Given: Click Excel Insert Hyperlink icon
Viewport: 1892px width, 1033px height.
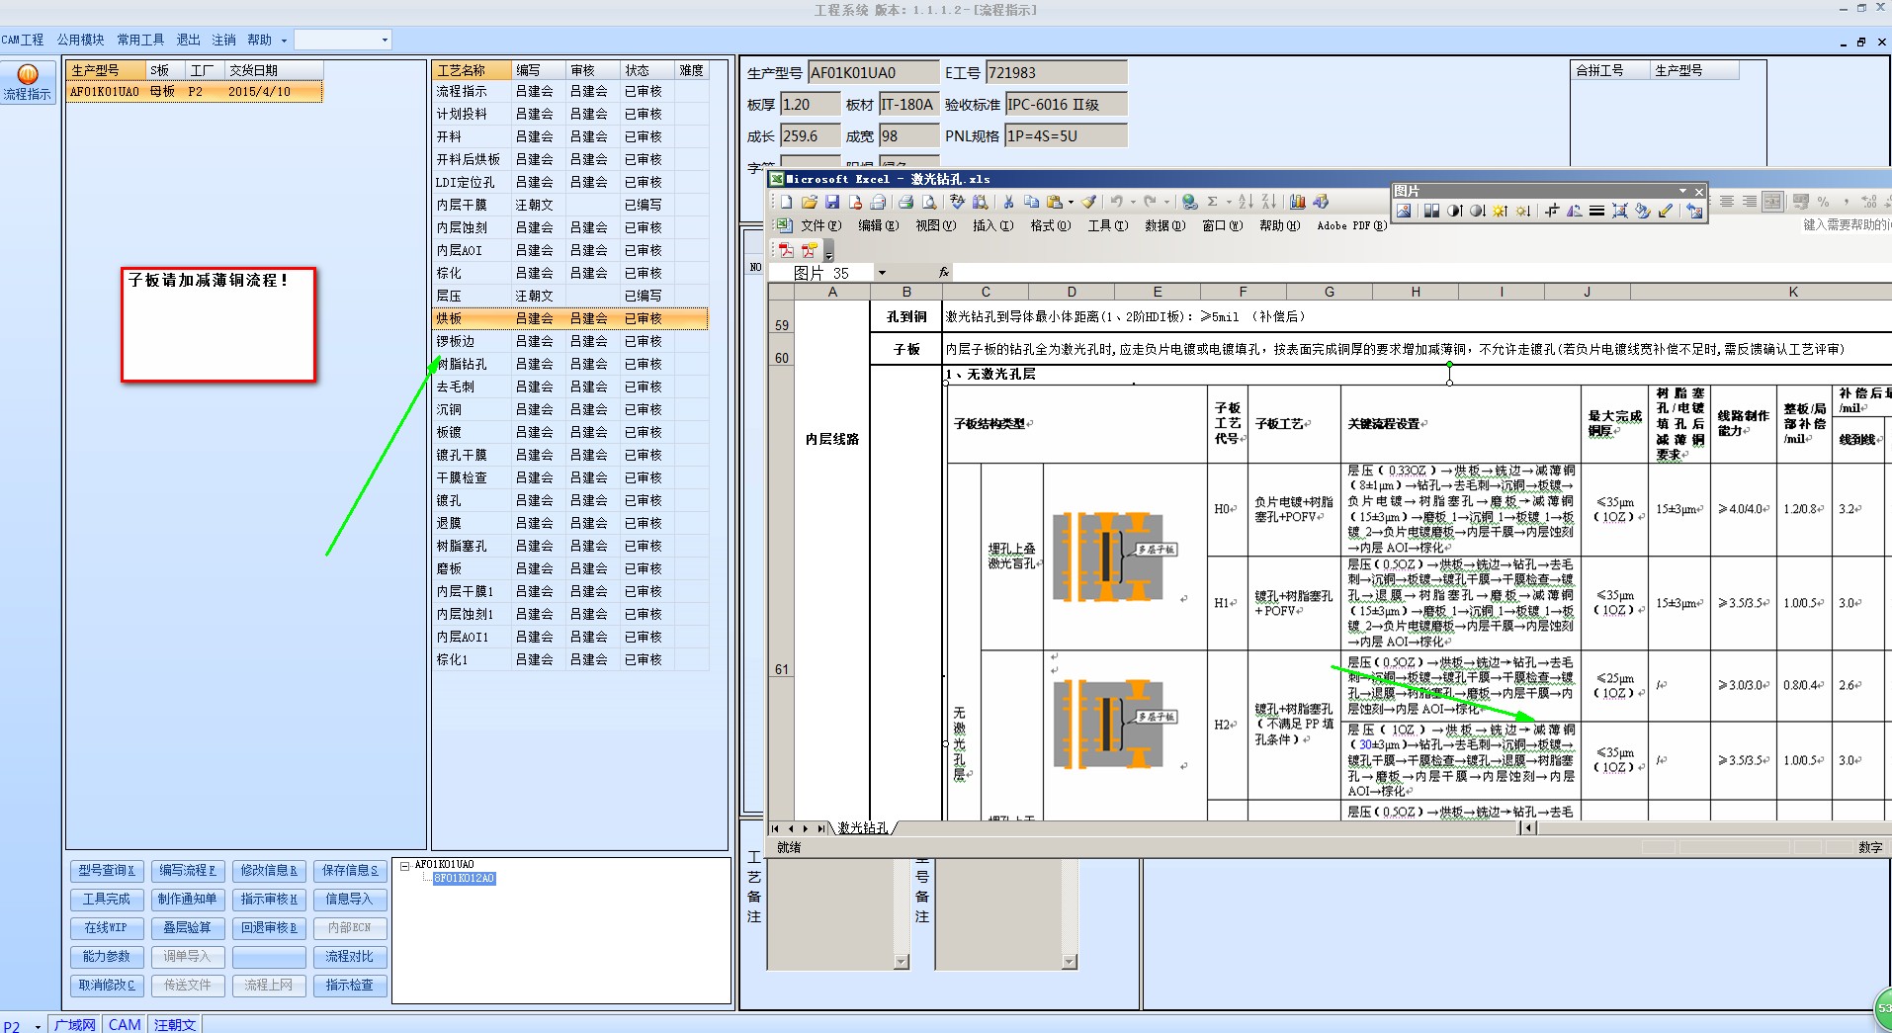Looking at the screenshot, I should [x=1190, y=202].
